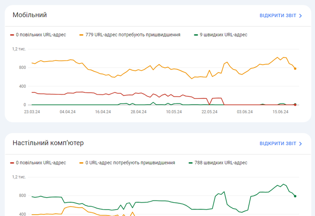Select '0 URL-адрес потребують пришвидшення' legend
This screenshot has width=315, height=216.
pos(130,163)
